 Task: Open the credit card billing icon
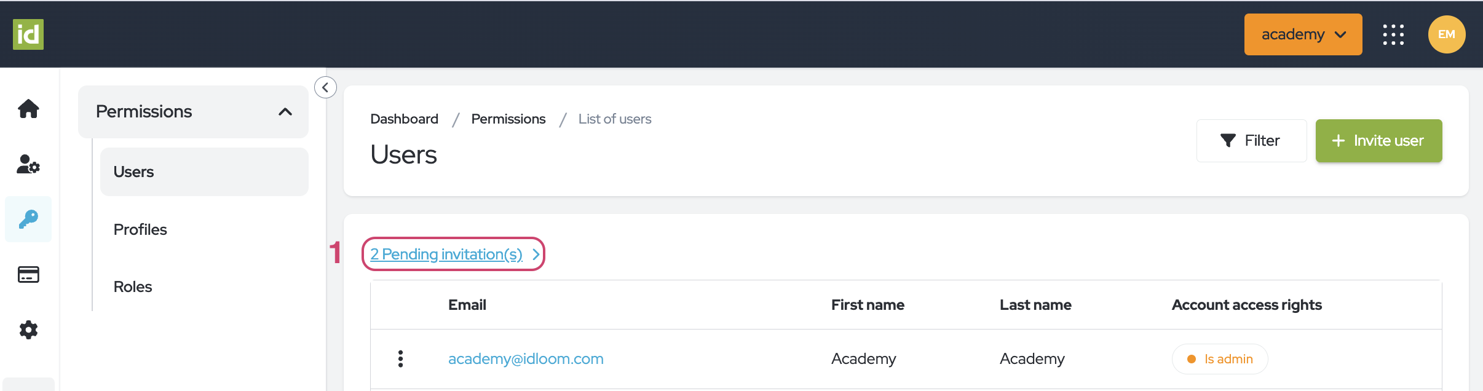coord(28,274)
